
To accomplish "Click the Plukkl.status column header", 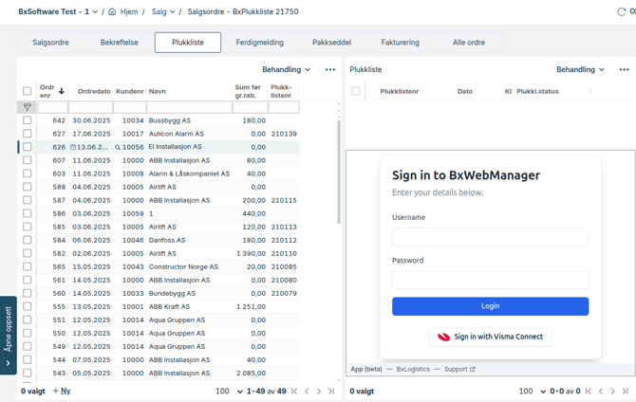I will pyautogui.click(x=537, y=92).
